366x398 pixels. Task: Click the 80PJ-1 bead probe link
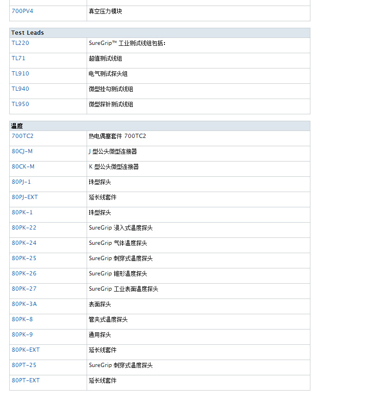pyautogui.click(x=21, y=182)
